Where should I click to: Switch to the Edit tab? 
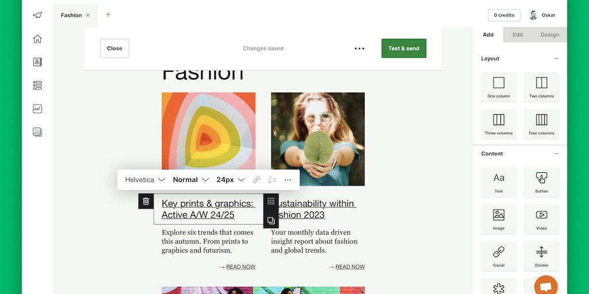coord(518,34)
